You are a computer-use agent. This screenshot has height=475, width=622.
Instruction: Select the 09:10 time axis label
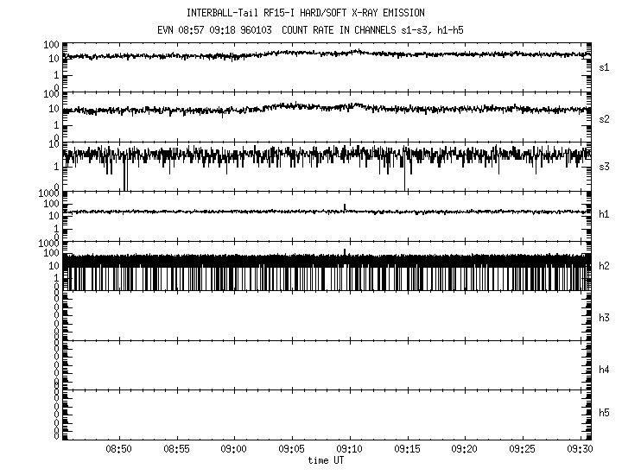(350, 450)
